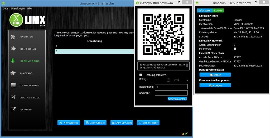Click the limecoin URI text box
This screenshot has width=270, height=138.
coord(163,66)
